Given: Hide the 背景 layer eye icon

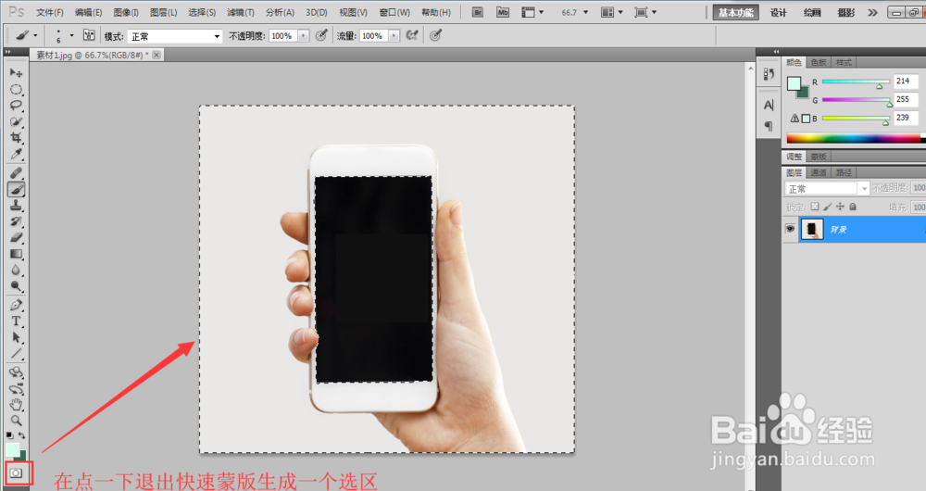Looking at the screenshot, I should point(790,229).
